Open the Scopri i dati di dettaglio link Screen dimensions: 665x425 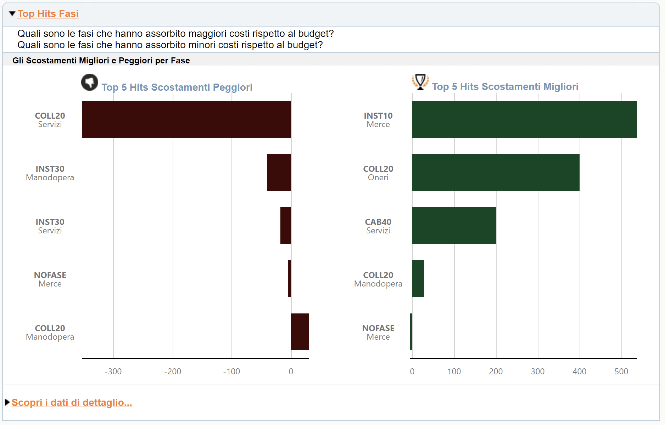[72, 403]
